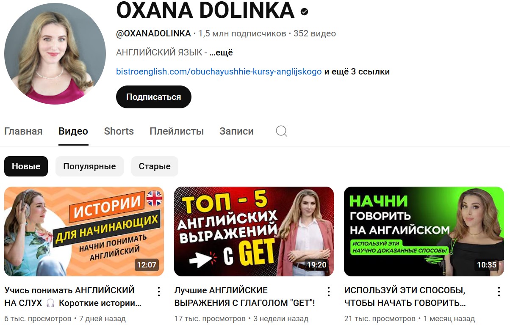
Task: Open the three-dot menu for the GET expressions video
Action: point(329,291)
